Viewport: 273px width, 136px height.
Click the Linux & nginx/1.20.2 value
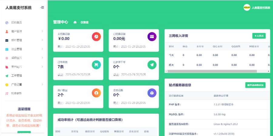pyautogui.click(x=226, y=124)
